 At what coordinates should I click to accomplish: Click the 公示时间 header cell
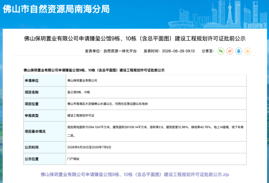point(45,147)
